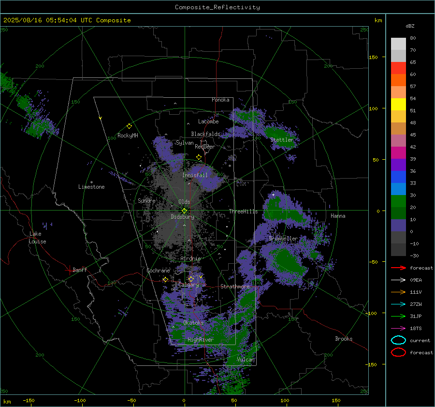Click the green echo cell southeast of Drumheller

(x=289, y=262)
